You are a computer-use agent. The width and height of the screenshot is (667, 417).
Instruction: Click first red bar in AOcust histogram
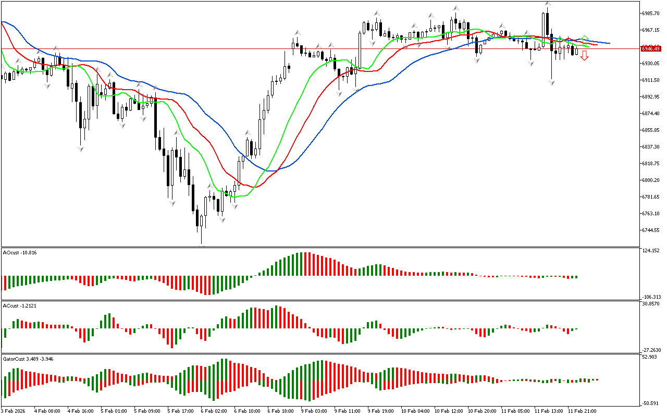click(x=5, y=283)
